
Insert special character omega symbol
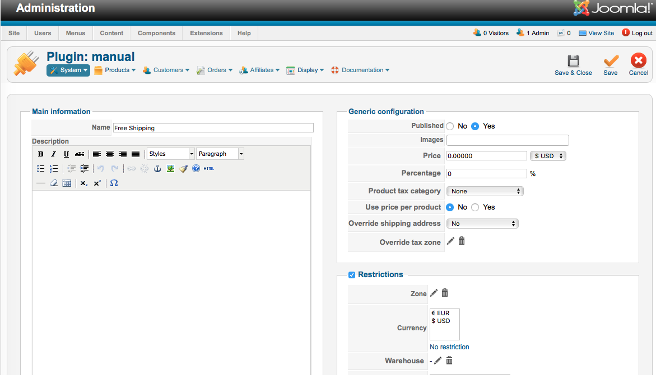coord(114,183)
